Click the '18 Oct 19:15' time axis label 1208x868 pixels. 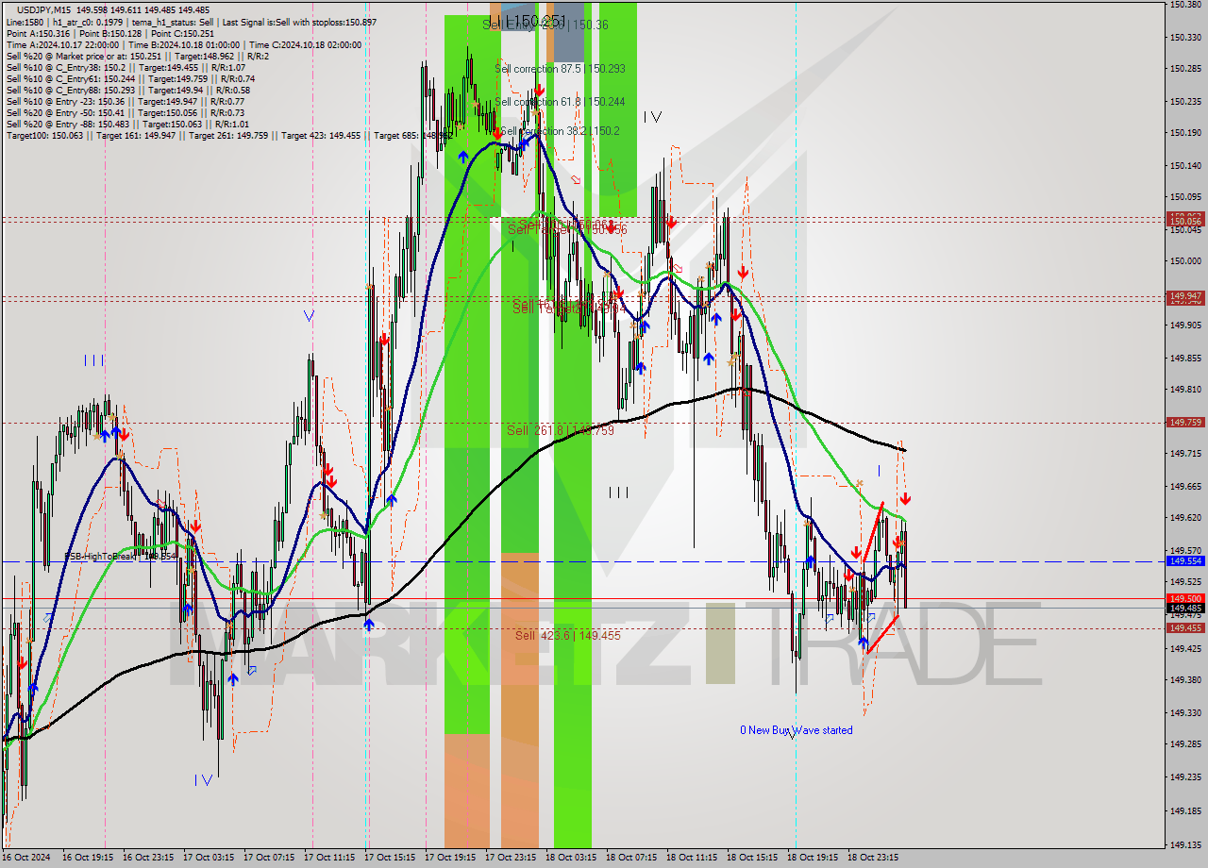pyautogui.click(x=813, y=858)
